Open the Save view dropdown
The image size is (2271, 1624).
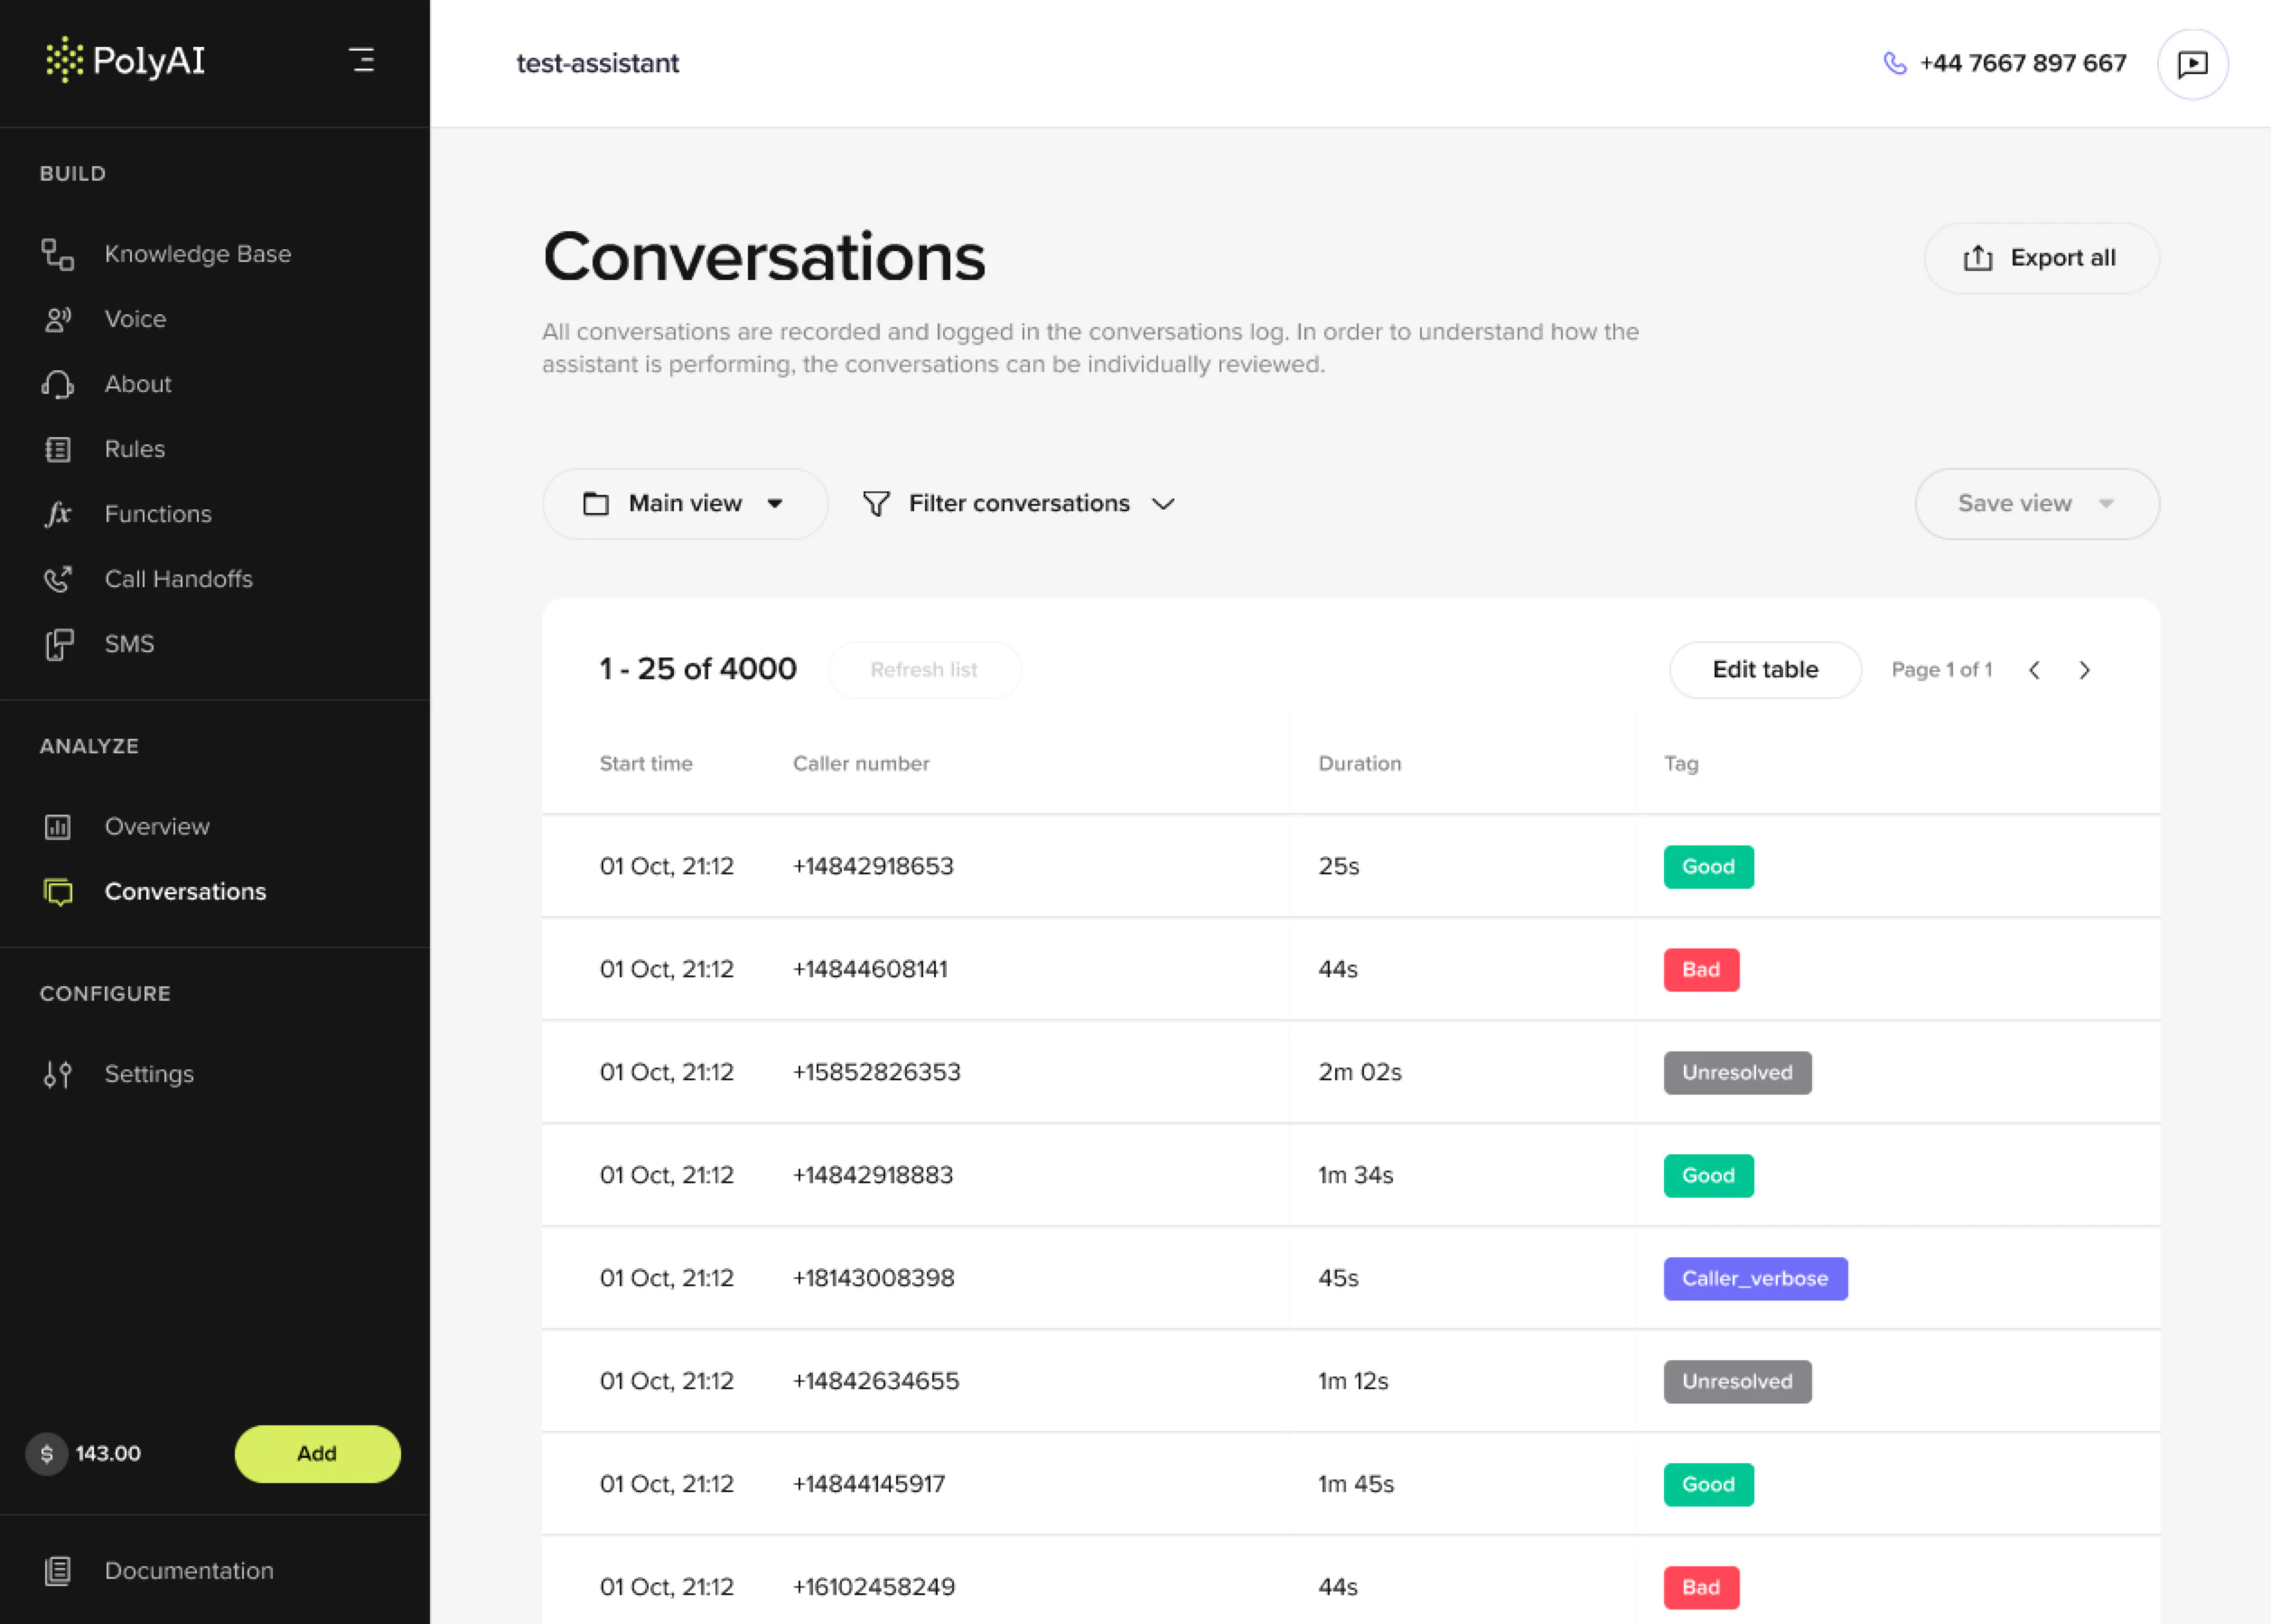point(2036,504)
